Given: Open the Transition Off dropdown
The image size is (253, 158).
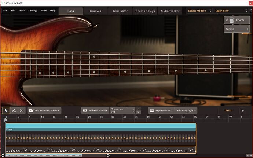Looking at the screenshot, I should coord(122,111).
